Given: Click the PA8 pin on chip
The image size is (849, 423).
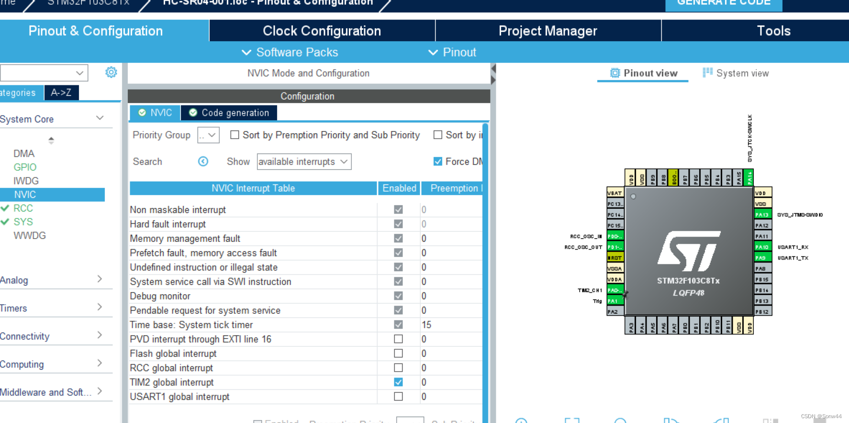Looking at the screenshot, I should tap(762, 269).
